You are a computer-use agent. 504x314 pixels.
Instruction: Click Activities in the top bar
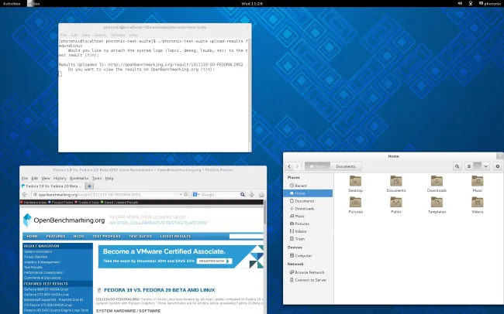(12, 4)
